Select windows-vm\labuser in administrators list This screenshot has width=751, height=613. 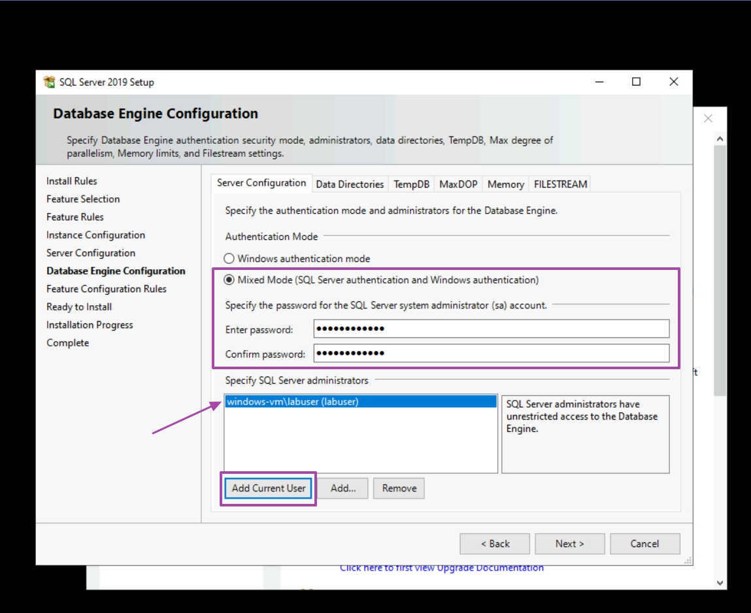pyautogui.click(x=361, y=402)
